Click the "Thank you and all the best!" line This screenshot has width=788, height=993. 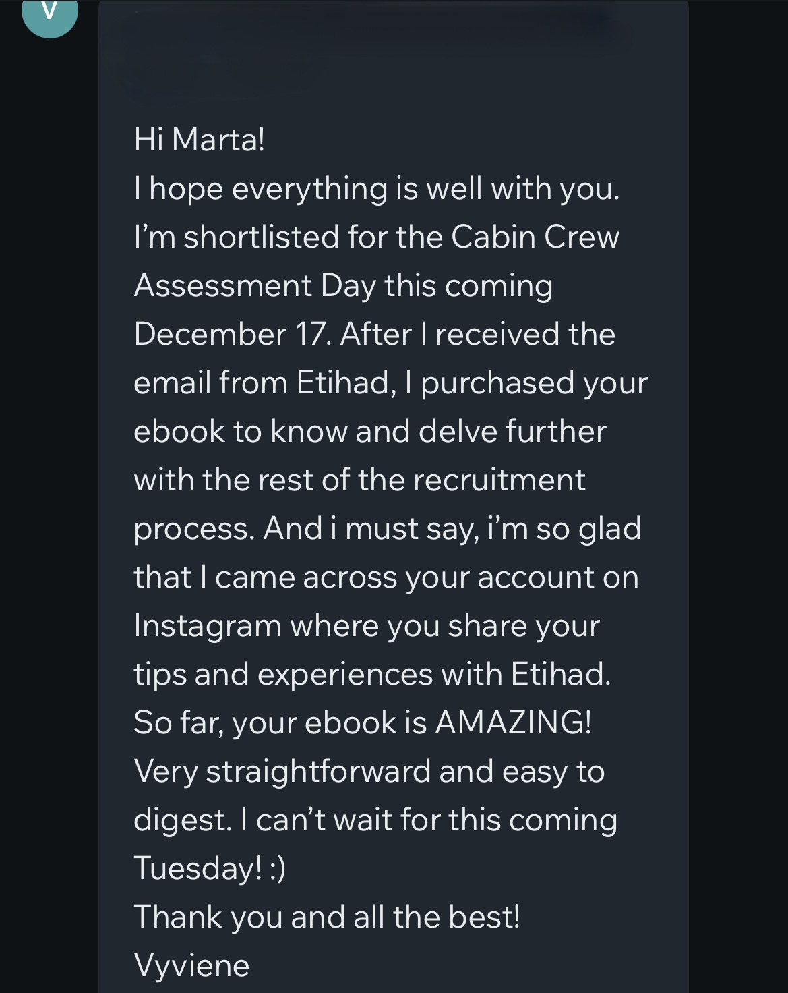pyautogui.click(x=327, y=917)
